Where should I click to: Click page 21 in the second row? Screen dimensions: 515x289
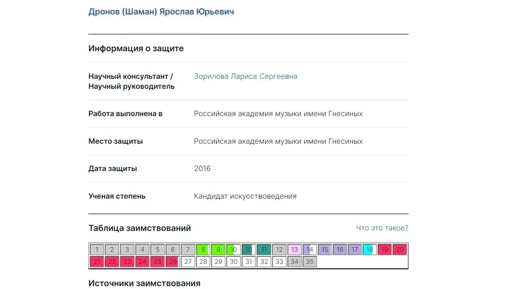(x=97, y=261)
